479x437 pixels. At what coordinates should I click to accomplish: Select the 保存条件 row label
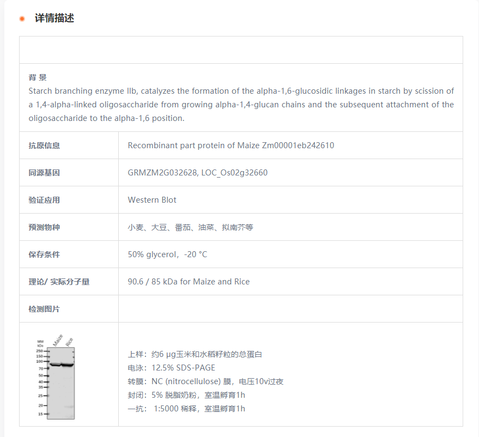[x=44, y=254]
